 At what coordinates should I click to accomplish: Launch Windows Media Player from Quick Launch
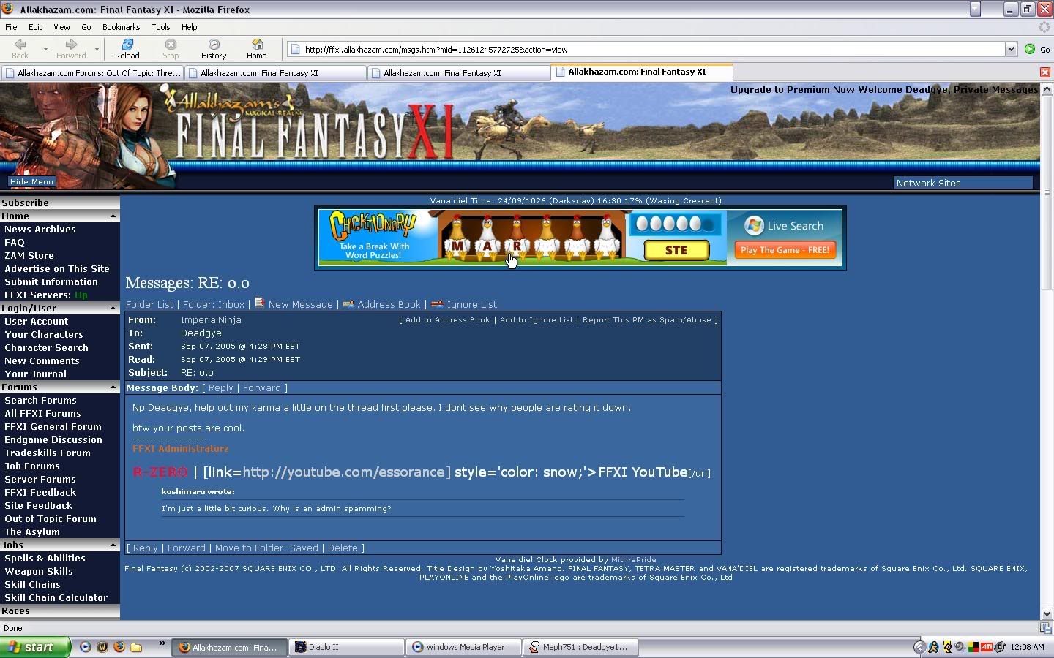click(x=86, y=647)
